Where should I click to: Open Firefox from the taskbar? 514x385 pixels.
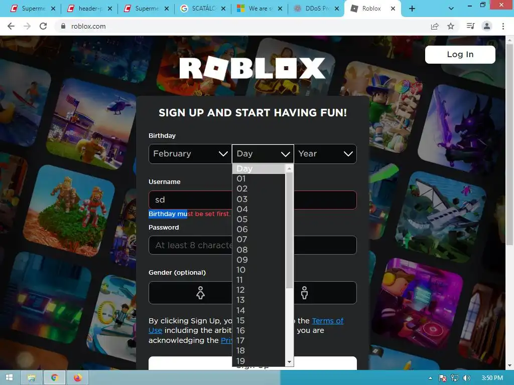click(78, 378)
